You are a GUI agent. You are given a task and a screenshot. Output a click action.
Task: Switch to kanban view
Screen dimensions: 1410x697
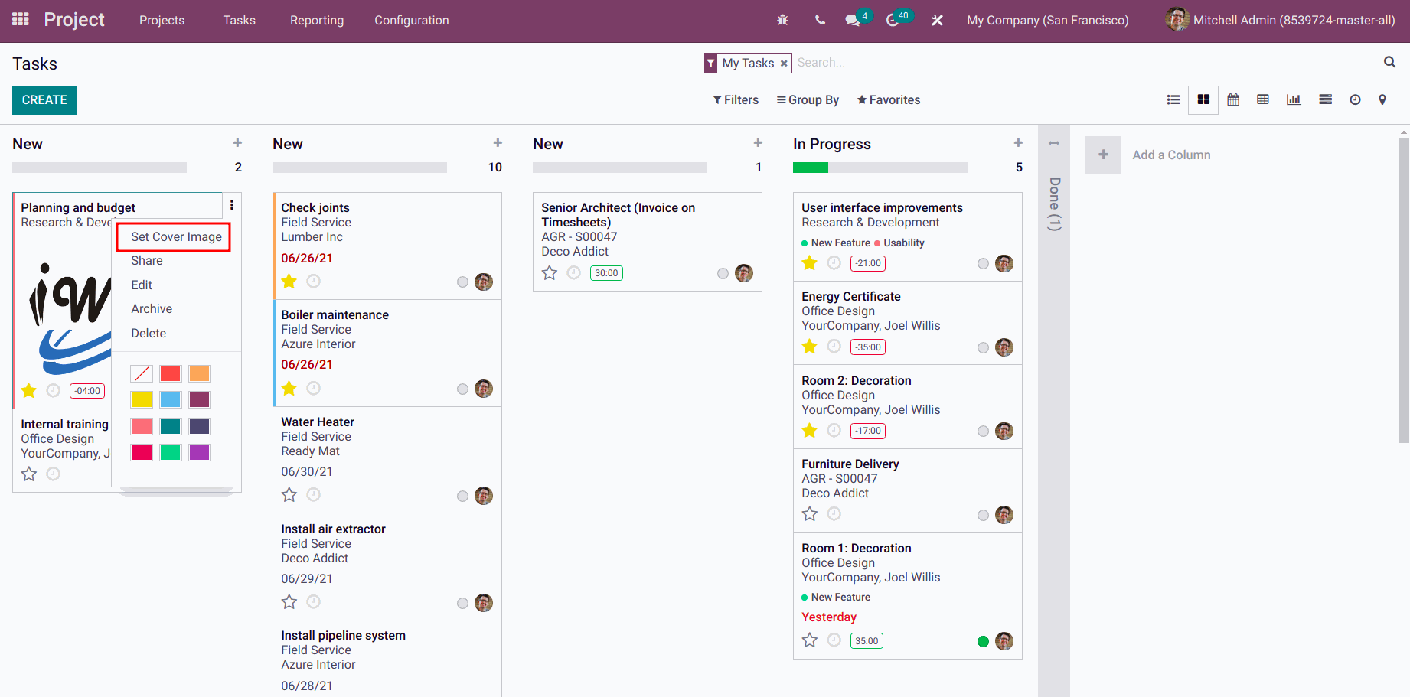tap(1203, 99)
